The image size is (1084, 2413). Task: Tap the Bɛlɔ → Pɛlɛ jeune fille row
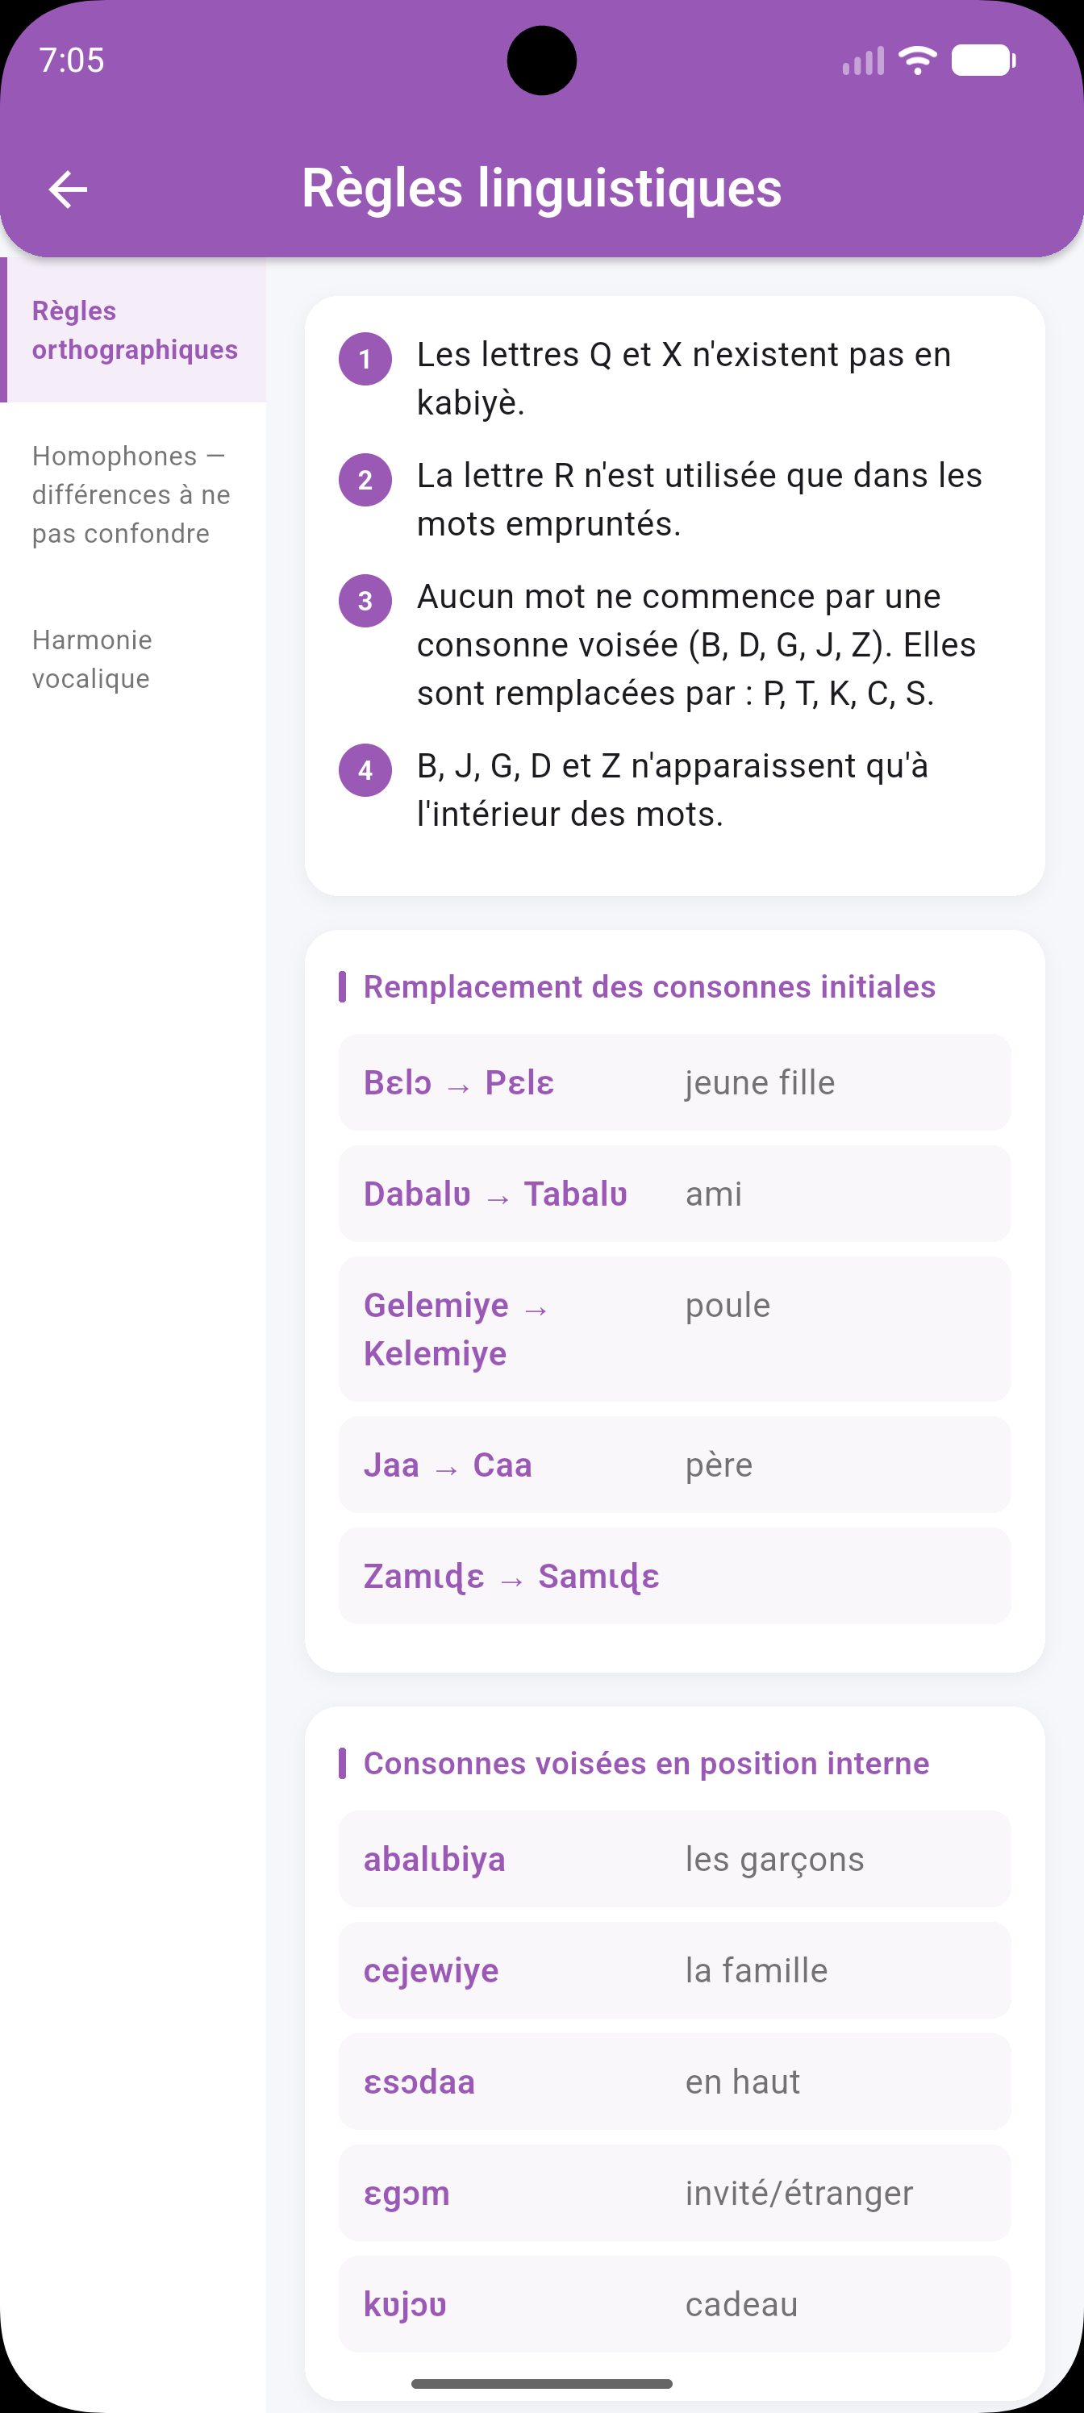(674, 1082)
